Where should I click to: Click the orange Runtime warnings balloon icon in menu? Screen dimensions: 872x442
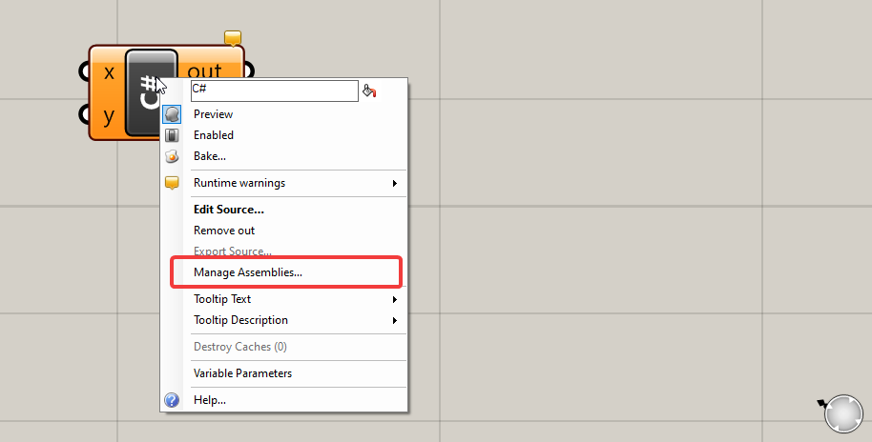tap(172, 183)
